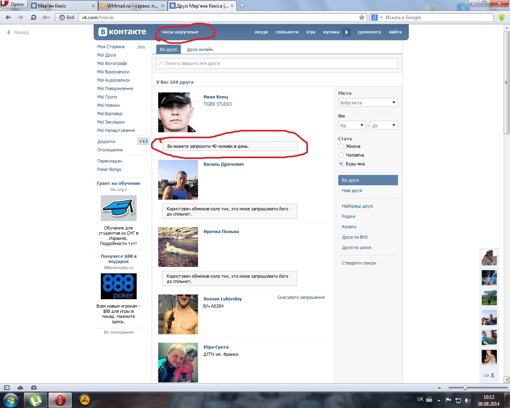Open Василь Дречевич's profile photo

(x=178, y=180)
